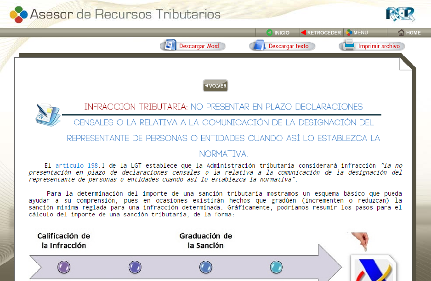Click the 'Graduación de la Sanción' label

click(205, 241)
